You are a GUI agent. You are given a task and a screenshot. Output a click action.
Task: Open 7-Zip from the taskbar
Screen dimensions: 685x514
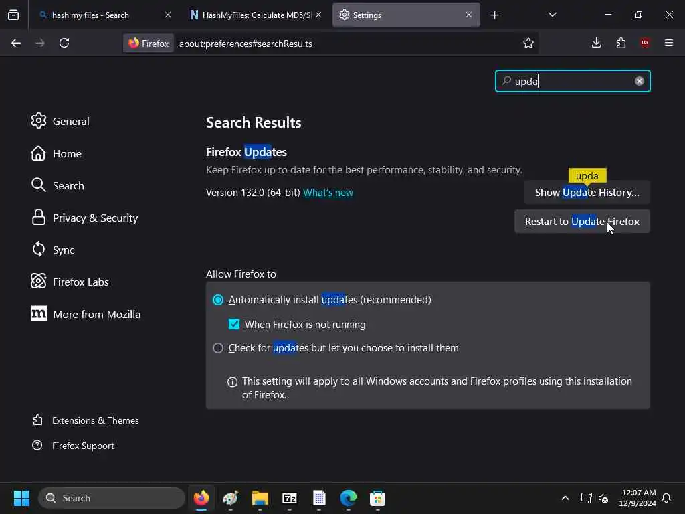tap(289, 498)
